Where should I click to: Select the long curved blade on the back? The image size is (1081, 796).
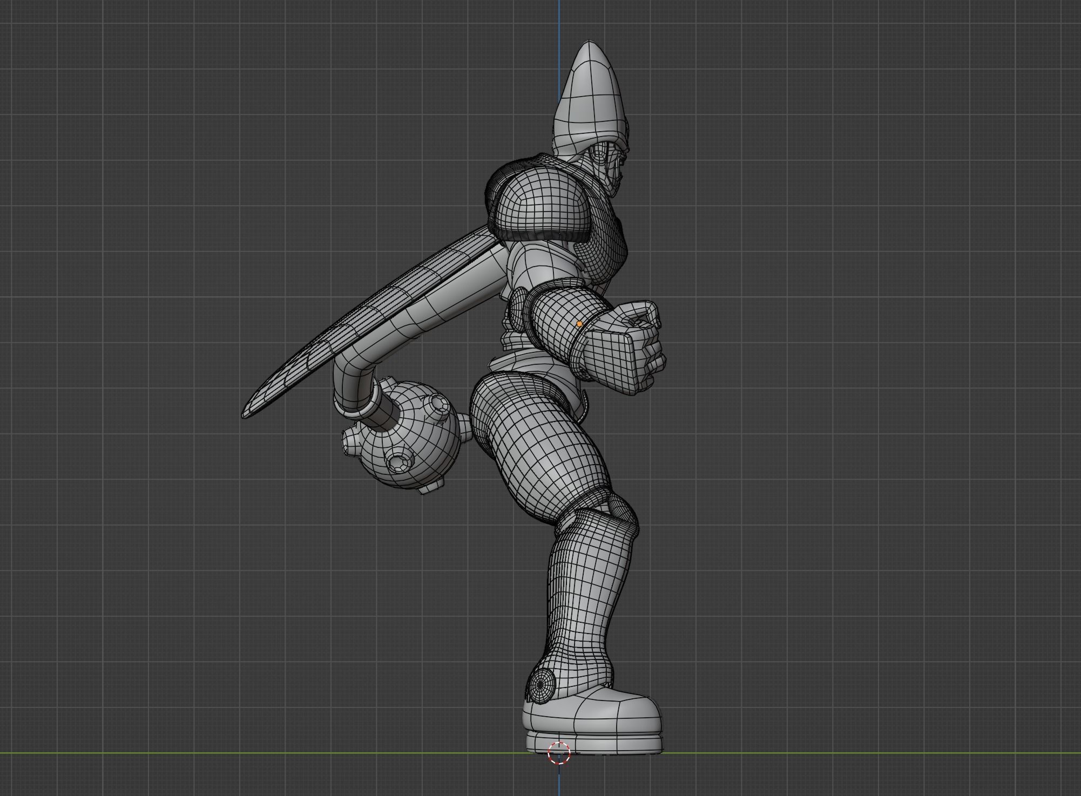tap(373, 324)
